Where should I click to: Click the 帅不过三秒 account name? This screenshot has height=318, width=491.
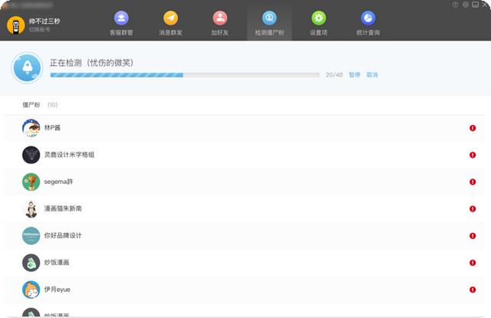click(44, 21)
